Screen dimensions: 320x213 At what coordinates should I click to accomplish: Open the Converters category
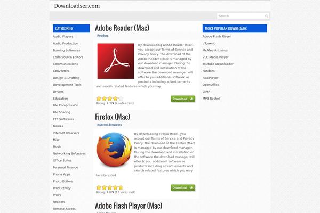[61, 71]
